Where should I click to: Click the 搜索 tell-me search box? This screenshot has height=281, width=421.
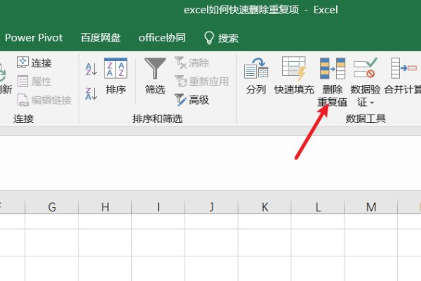tap(221, 38)
